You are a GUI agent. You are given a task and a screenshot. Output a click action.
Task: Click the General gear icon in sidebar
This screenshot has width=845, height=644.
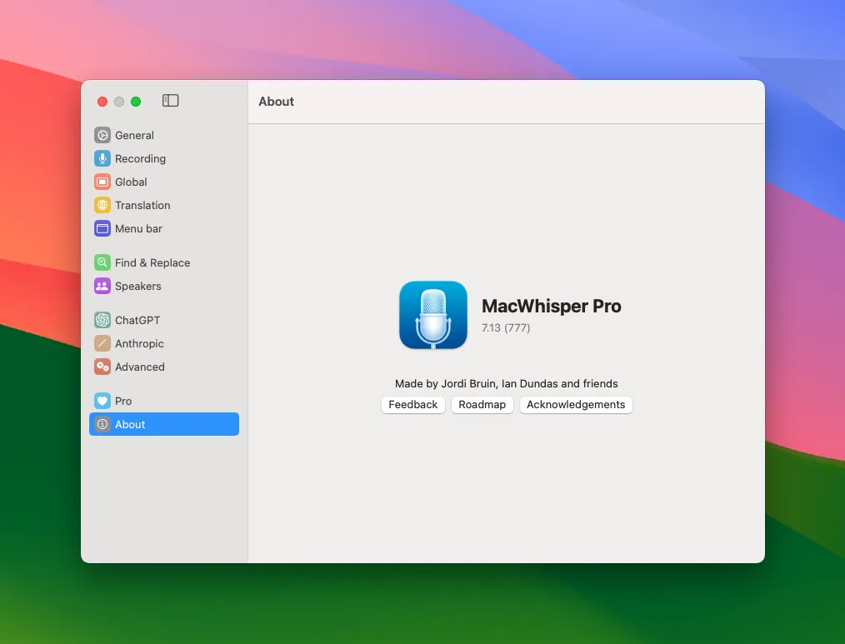coord(102,135)
